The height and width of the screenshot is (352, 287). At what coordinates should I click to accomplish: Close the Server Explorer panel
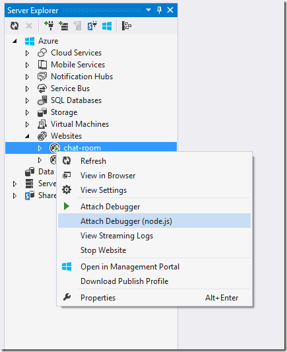[170, 10]
